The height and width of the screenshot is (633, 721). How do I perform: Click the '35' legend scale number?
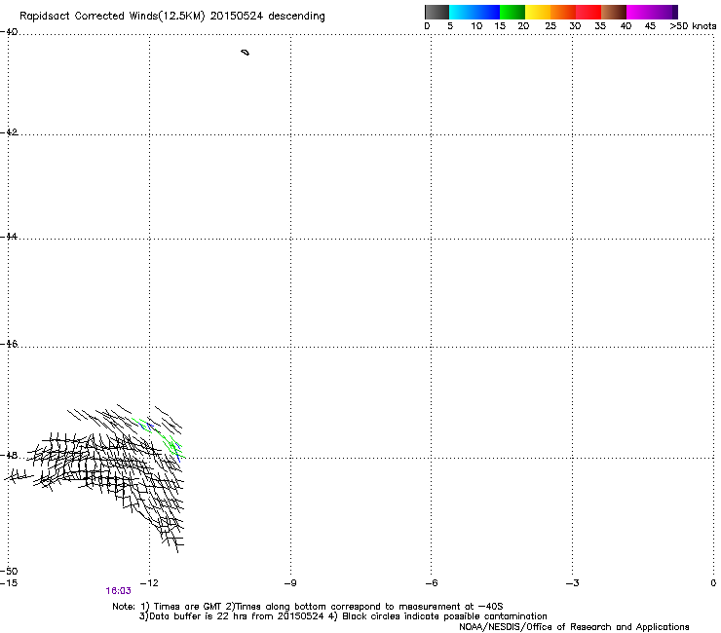point(600,26)
